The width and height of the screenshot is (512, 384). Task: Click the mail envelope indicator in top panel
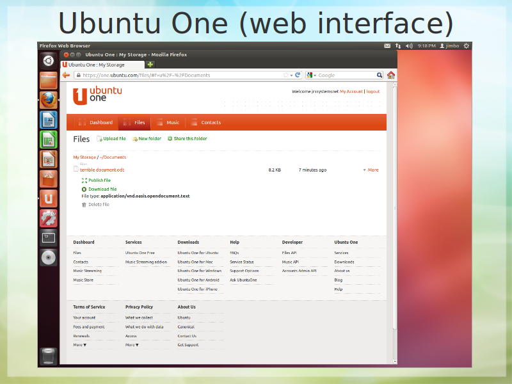pos(387,45)
